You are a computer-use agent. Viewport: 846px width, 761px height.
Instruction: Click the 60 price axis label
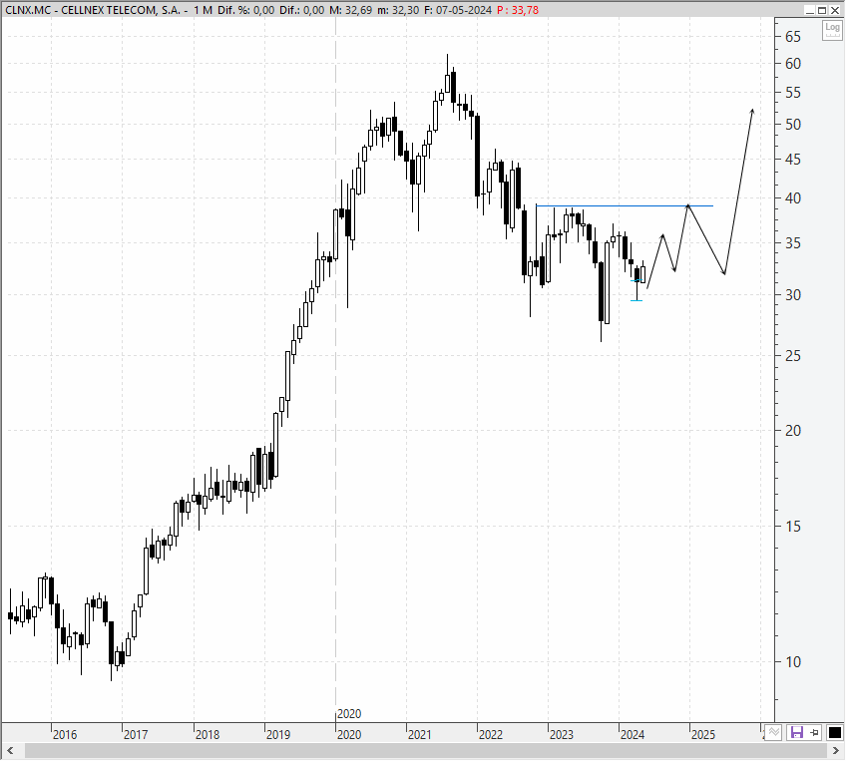[793, 64]
